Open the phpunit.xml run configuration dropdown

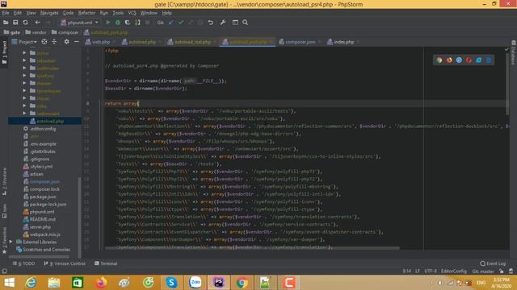(x=79, y=23)
